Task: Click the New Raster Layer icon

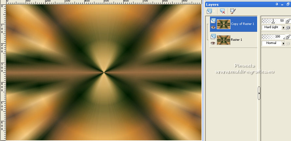Action: click(209, 11)
